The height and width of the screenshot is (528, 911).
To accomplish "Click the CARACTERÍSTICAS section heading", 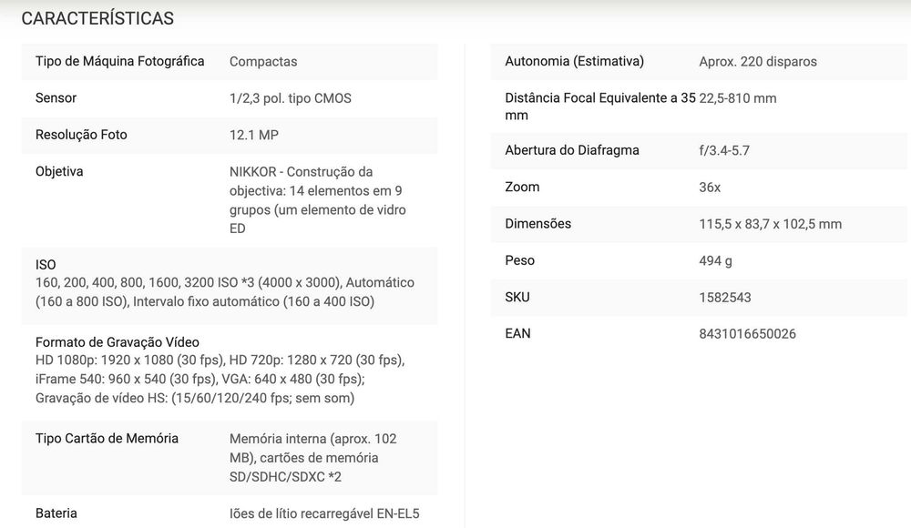I will pos(97,18).
